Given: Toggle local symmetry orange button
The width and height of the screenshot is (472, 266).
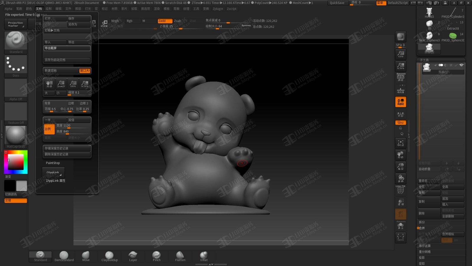Looking at the screenshot, I should 401,102.
